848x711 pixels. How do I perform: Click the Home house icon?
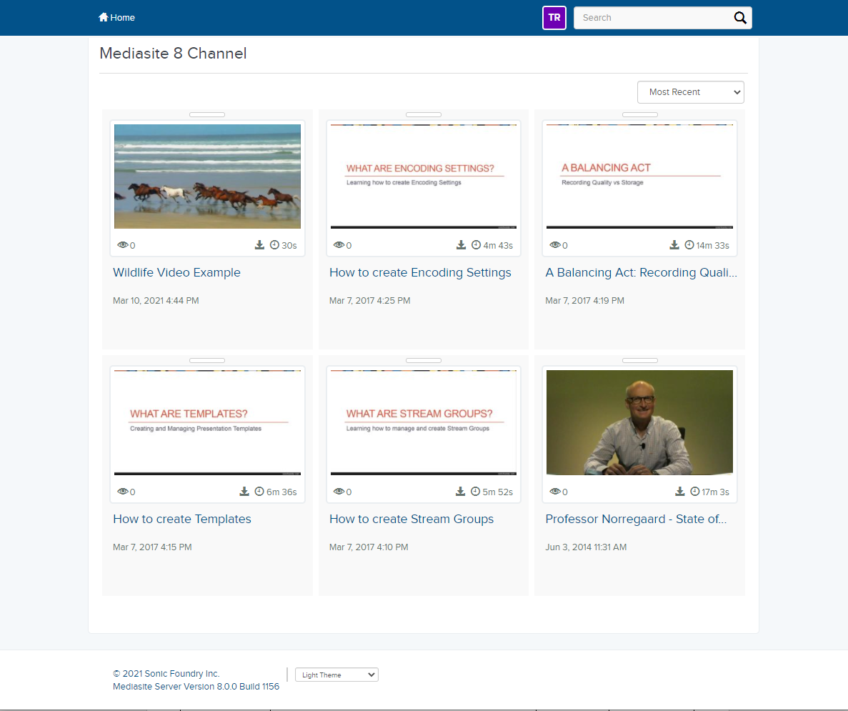click(x=104, y=17)
